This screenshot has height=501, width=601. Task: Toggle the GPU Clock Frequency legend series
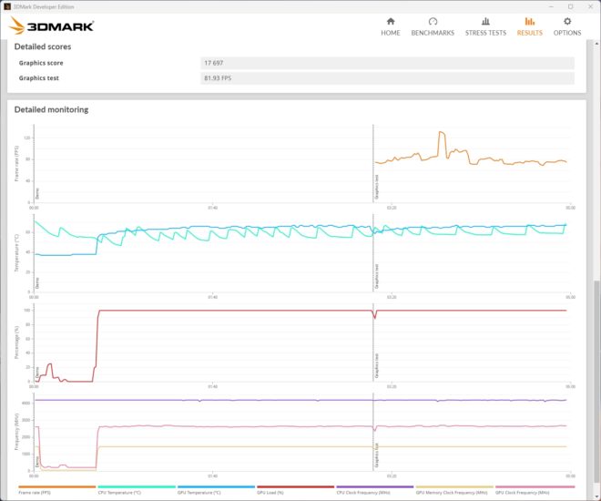pyautogui.click(x=535, y=490)
